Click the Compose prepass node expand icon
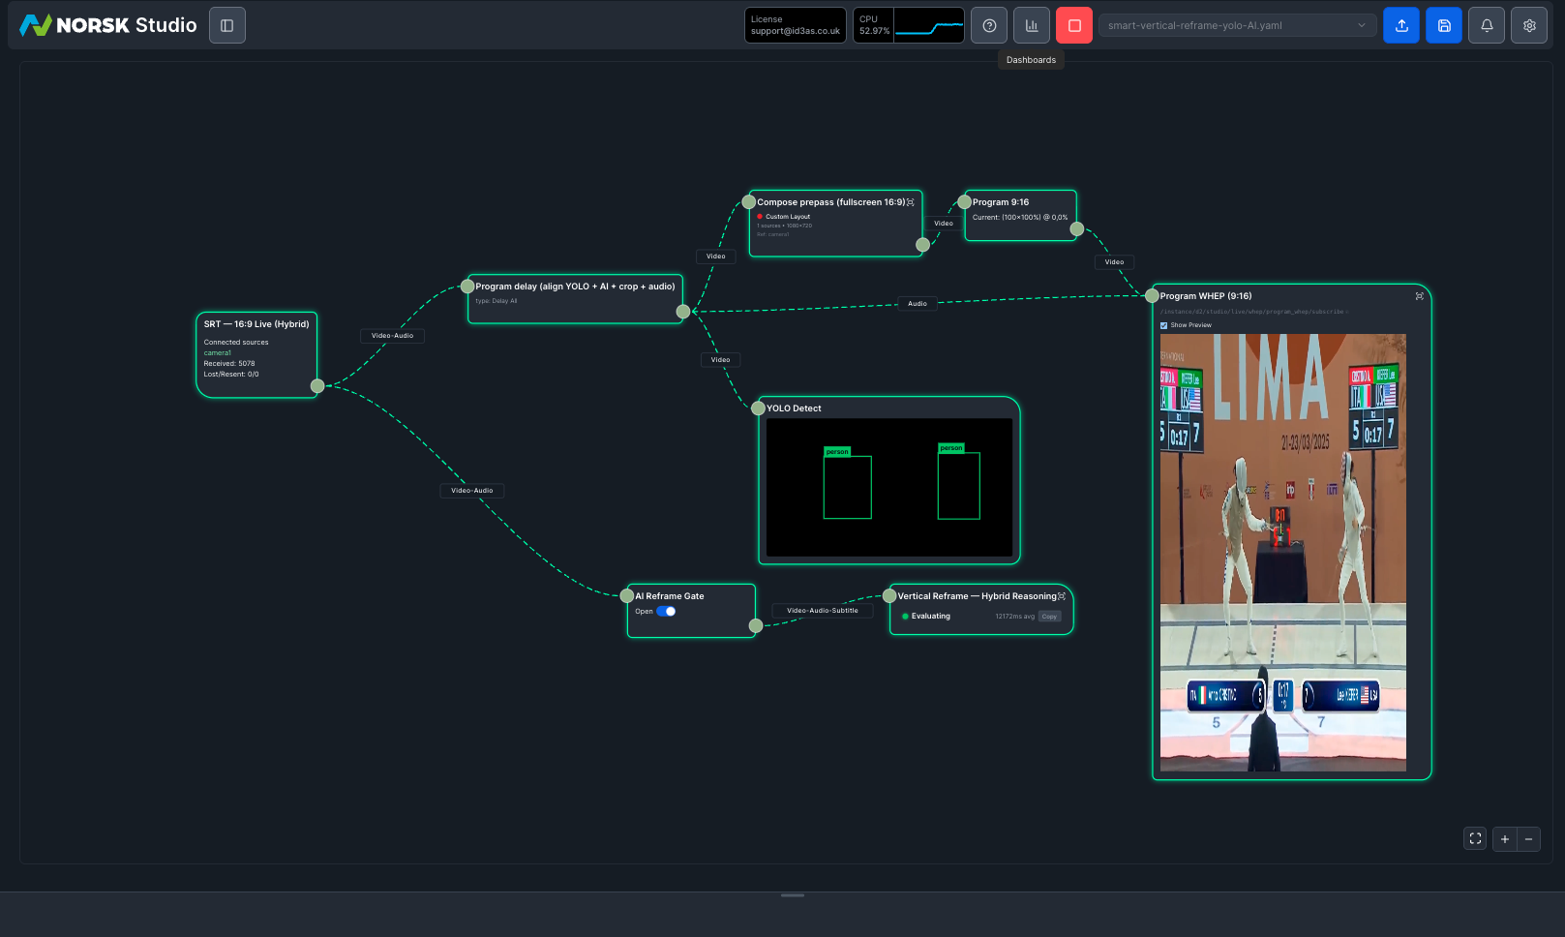This screenshot has height=937, width=1565. tap(910, 202)
